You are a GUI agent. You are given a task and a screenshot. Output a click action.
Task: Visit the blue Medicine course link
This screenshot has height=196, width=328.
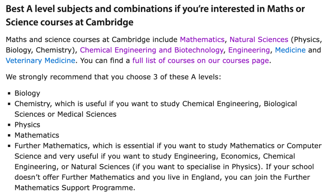pos(290,50)
